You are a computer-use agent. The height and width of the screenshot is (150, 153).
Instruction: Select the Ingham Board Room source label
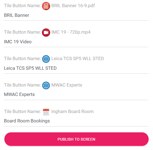pos(73,111)
